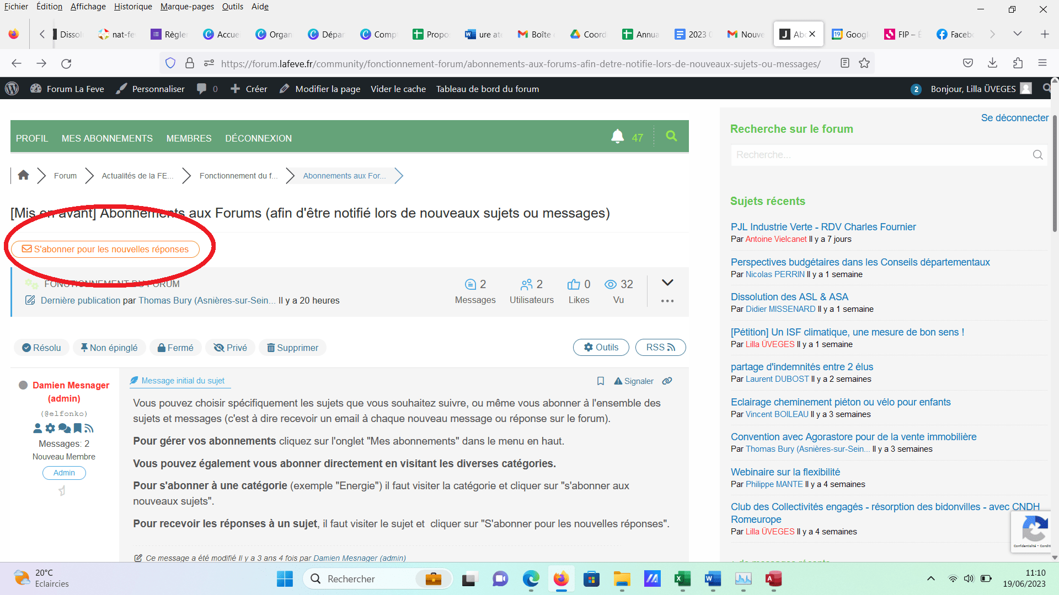Open Dissolution des ASL & ASA topic

click(x=789, y=297)
